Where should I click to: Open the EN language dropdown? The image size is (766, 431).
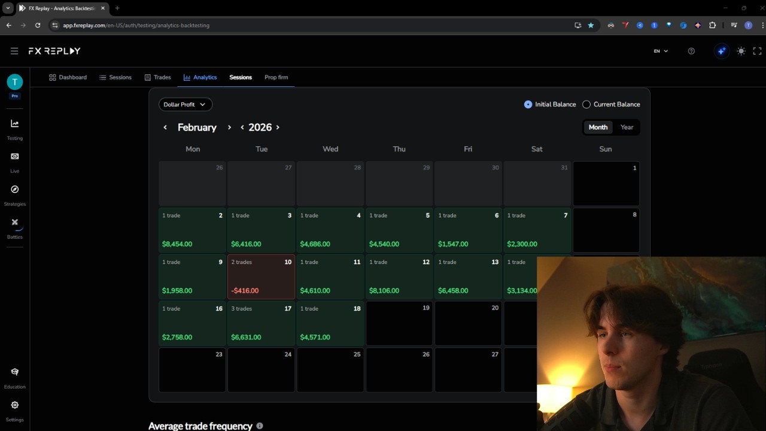661,51
